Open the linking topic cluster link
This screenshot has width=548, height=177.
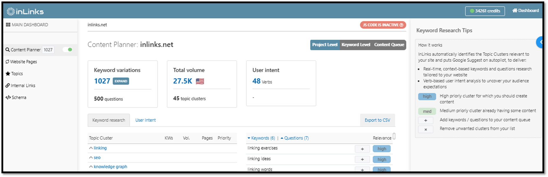point(100,148)
